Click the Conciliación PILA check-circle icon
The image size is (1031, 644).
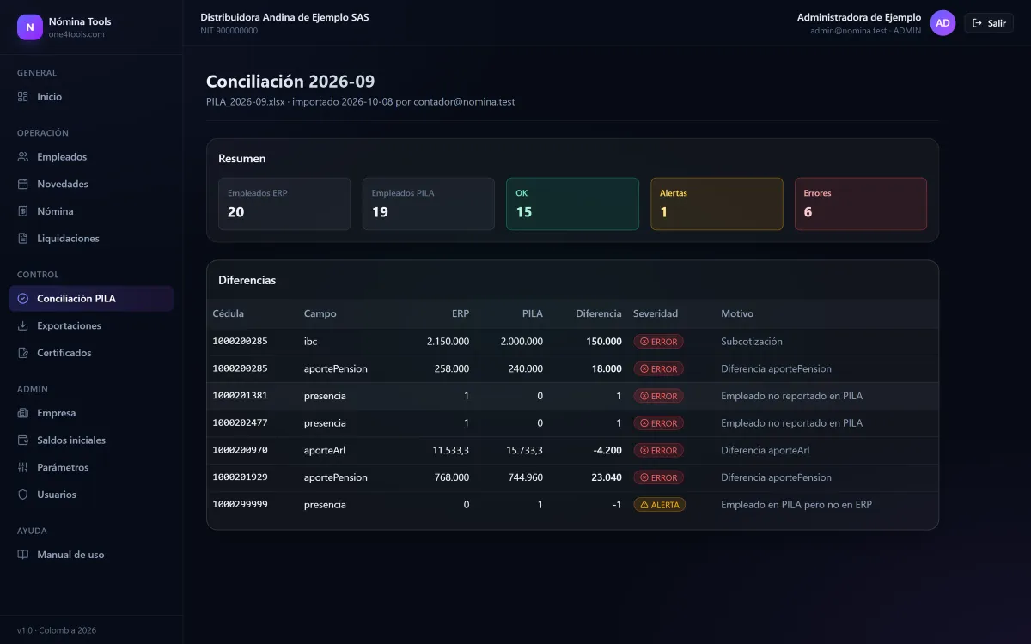pos(23,299)
